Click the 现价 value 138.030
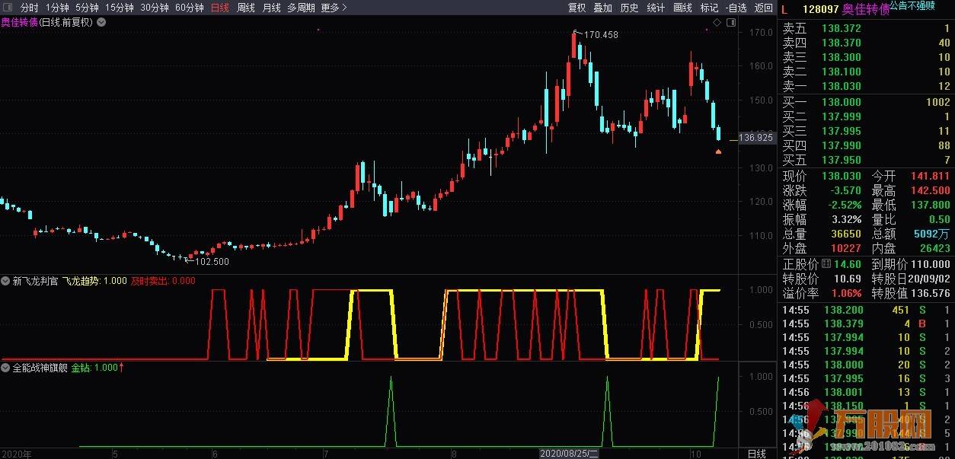Screen dimensions: 955x459 (842, 176)
